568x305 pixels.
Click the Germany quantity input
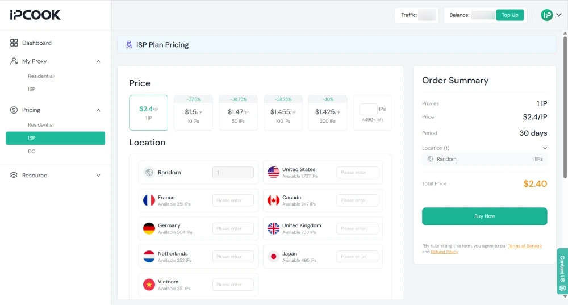click(x=233, y=228)
